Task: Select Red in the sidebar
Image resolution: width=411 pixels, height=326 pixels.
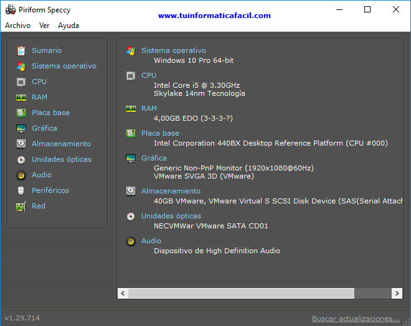Action: tap(38, 206)
